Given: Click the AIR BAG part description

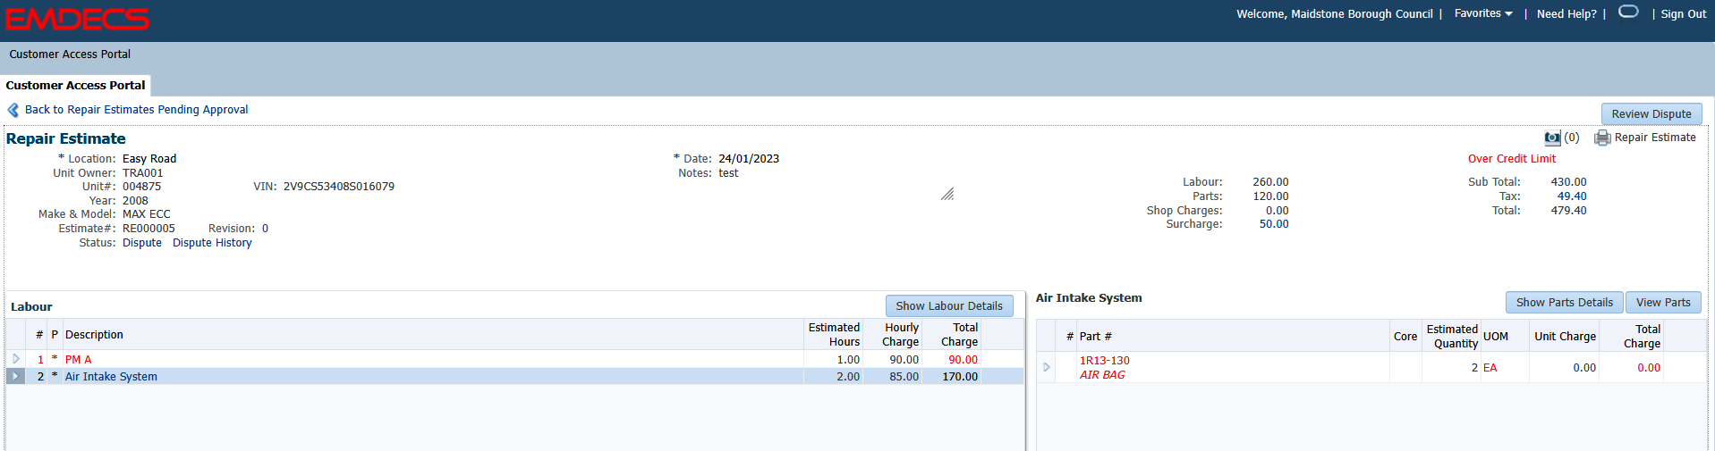Looking at the screenshot, I should 1102,375.
